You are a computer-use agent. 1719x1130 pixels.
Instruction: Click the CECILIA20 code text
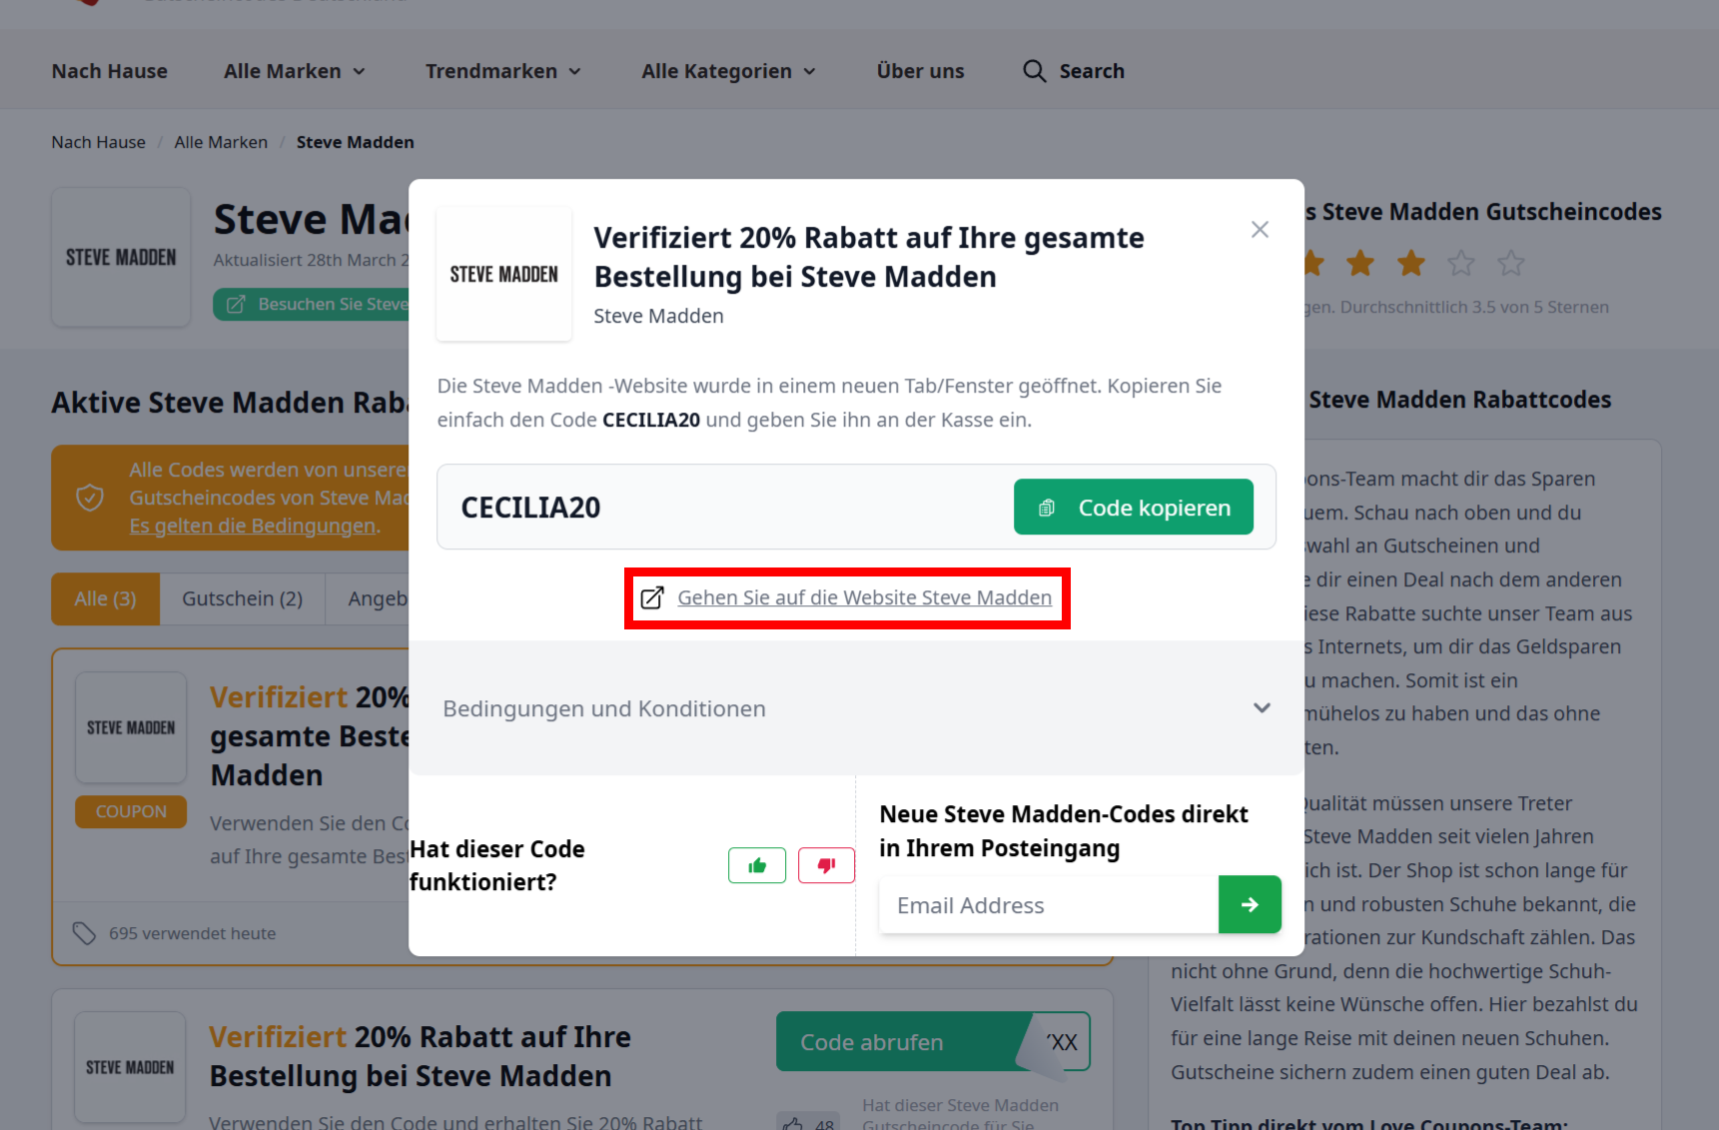[530, 508]
